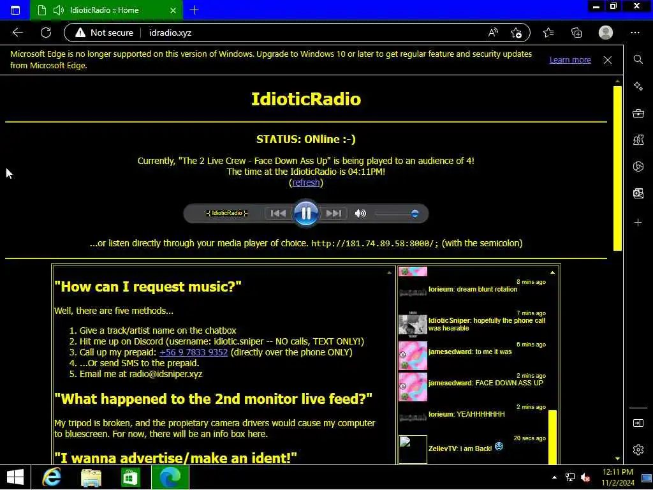Open the Collections icon

point(576,33)
